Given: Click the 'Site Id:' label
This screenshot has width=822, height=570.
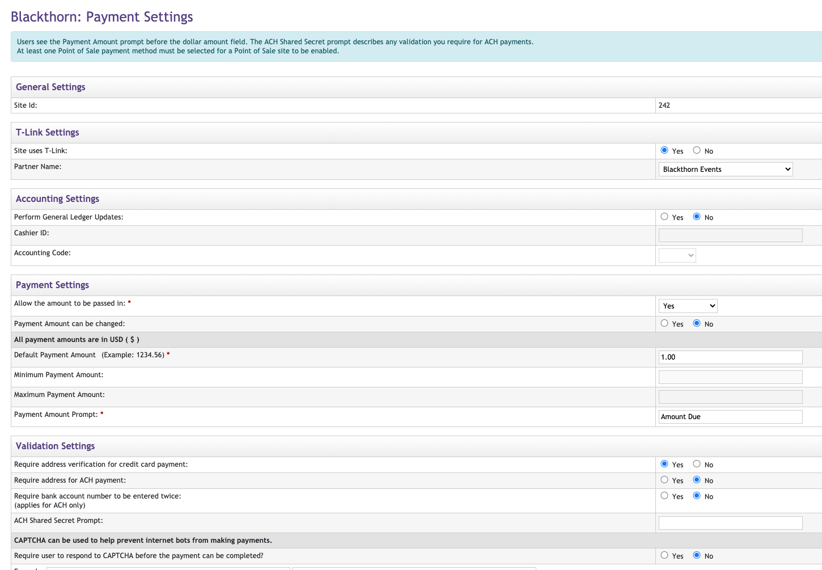Looking at the screenshot, I should pyautogui.click(x=26, y=105).
